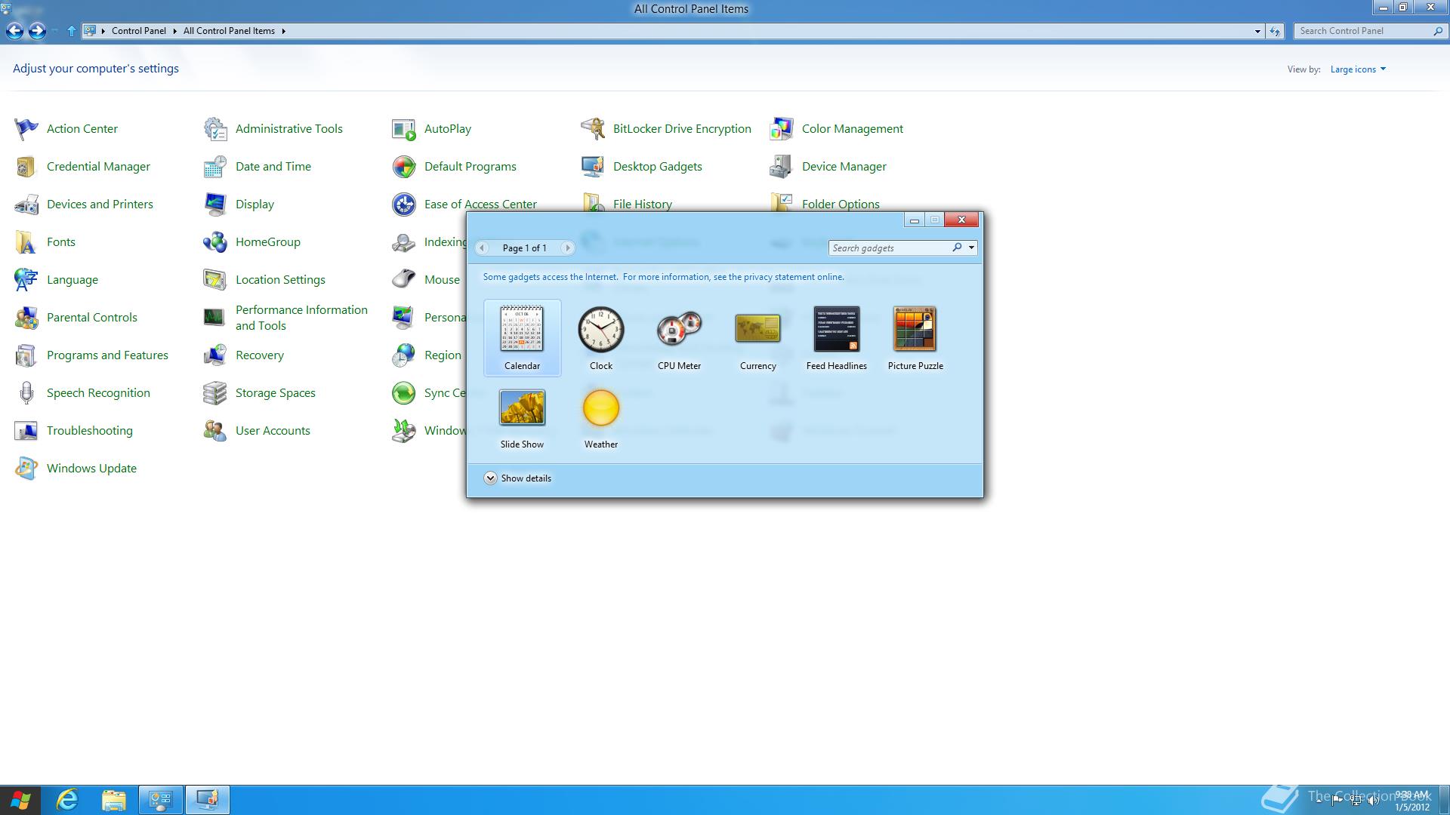Go up one folder level
1450x815 pixels.
71,31
